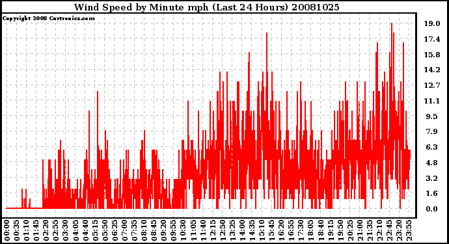Click the 11:40 time label
This screenshot has width=449, height=244.
(x=202, y=230)
